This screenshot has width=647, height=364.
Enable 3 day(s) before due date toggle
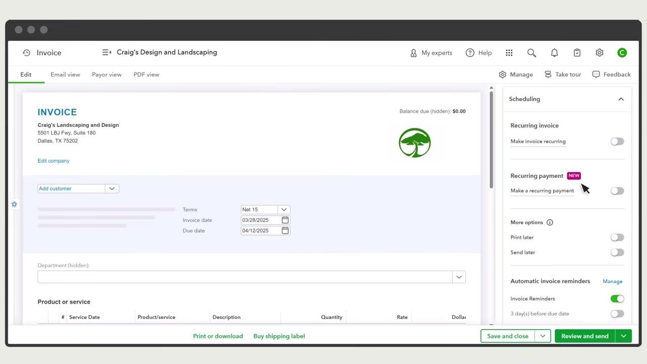click(617, 313)
